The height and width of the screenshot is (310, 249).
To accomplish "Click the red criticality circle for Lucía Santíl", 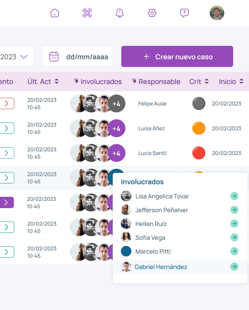I will [x=199, y=153].
